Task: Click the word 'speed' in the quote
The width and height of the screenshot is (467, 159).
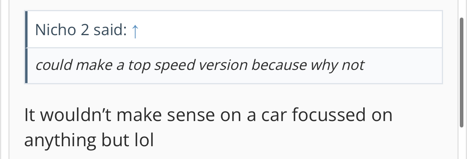Action: [x=174, y=66]
